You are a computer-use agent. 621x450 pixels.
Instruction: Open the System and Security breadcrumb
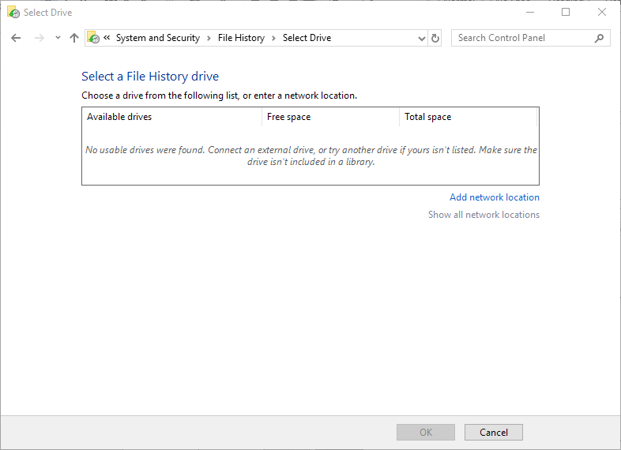point(158,38)
